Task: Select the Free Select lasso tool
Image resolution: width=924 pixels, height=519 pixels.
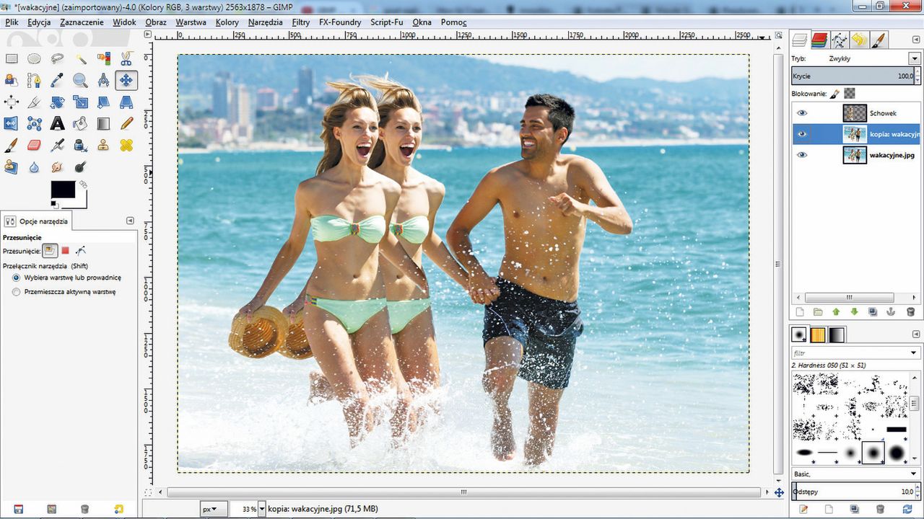Action: pyautogui.click(x=57, y=58)
